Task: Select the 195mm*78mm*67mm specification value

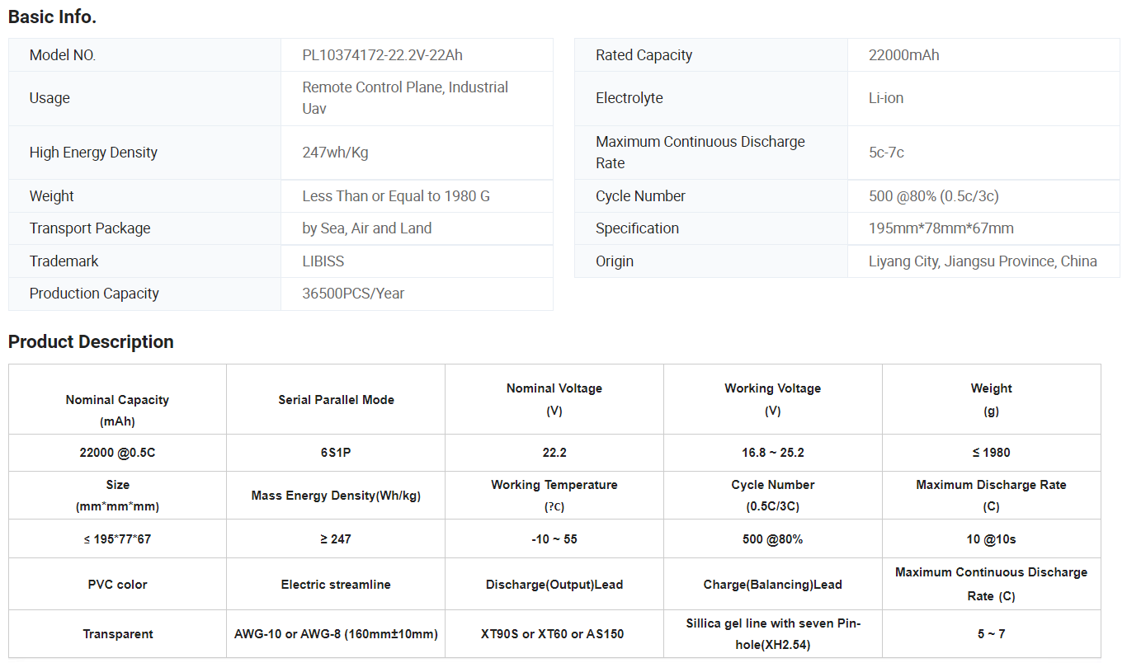Action: (941, 228)
